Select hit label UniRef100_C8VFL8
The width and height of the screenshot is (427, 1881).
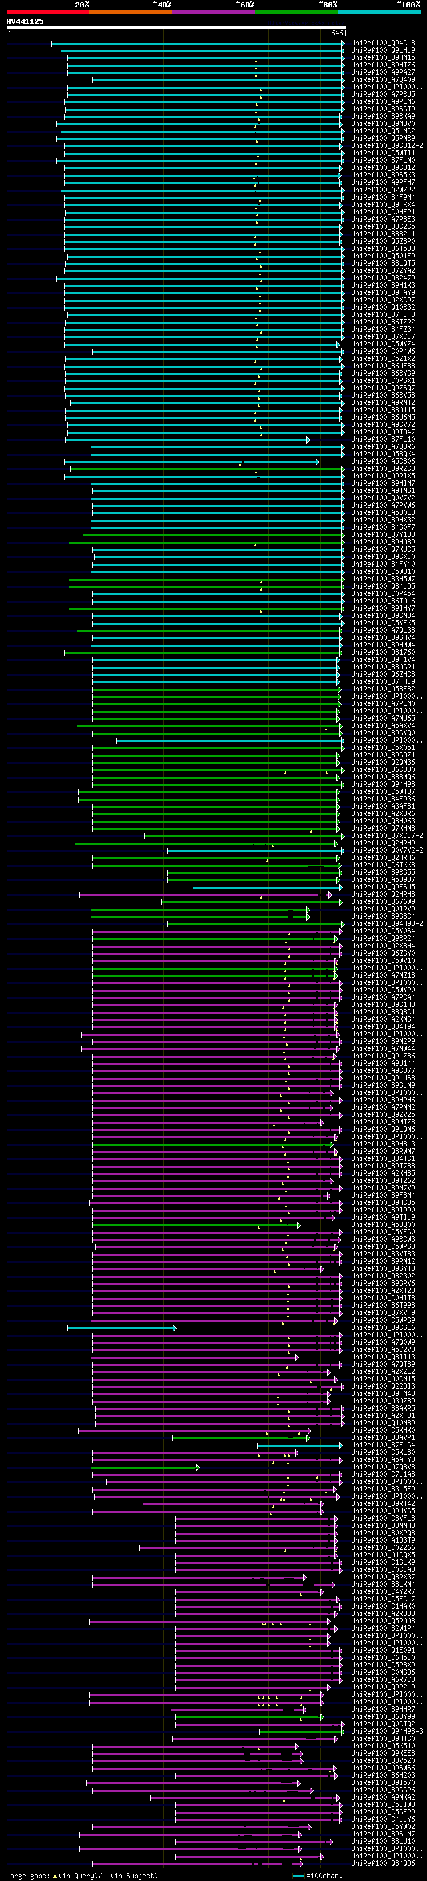click(x=383, y=1518)
